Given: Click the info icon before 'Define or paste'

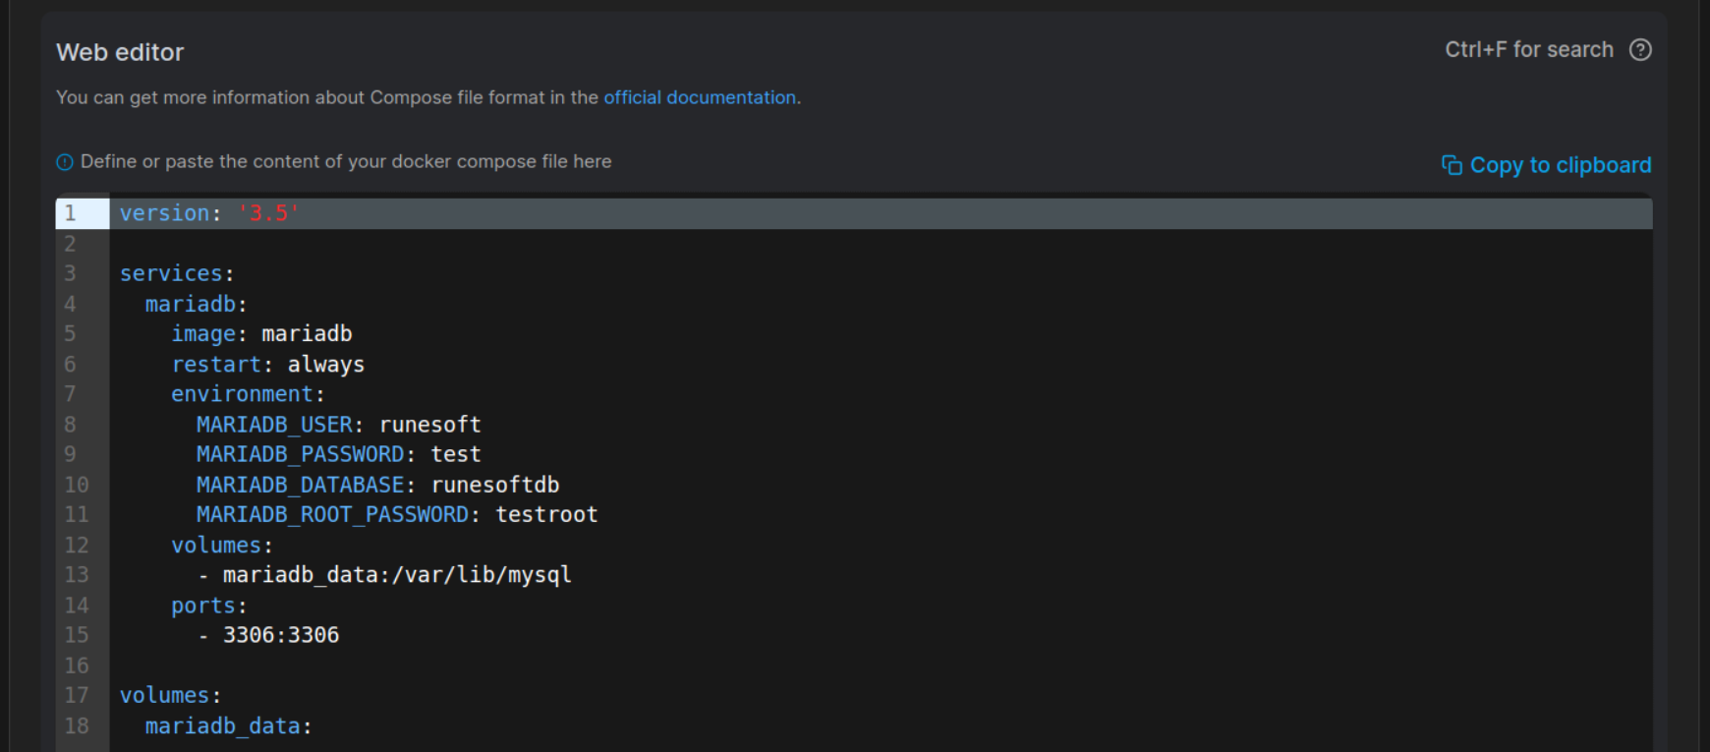Looking at the screenshot, I should pos(65,162).
